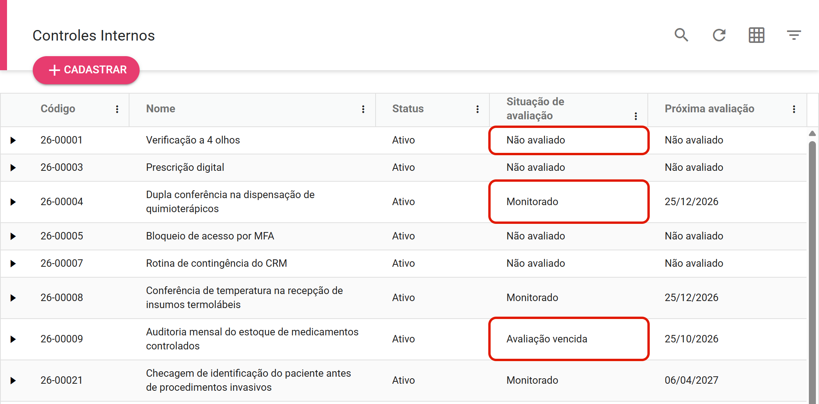Click the 'Avaliação vencida' status cell
819x404 pixels.
point(547,339)
